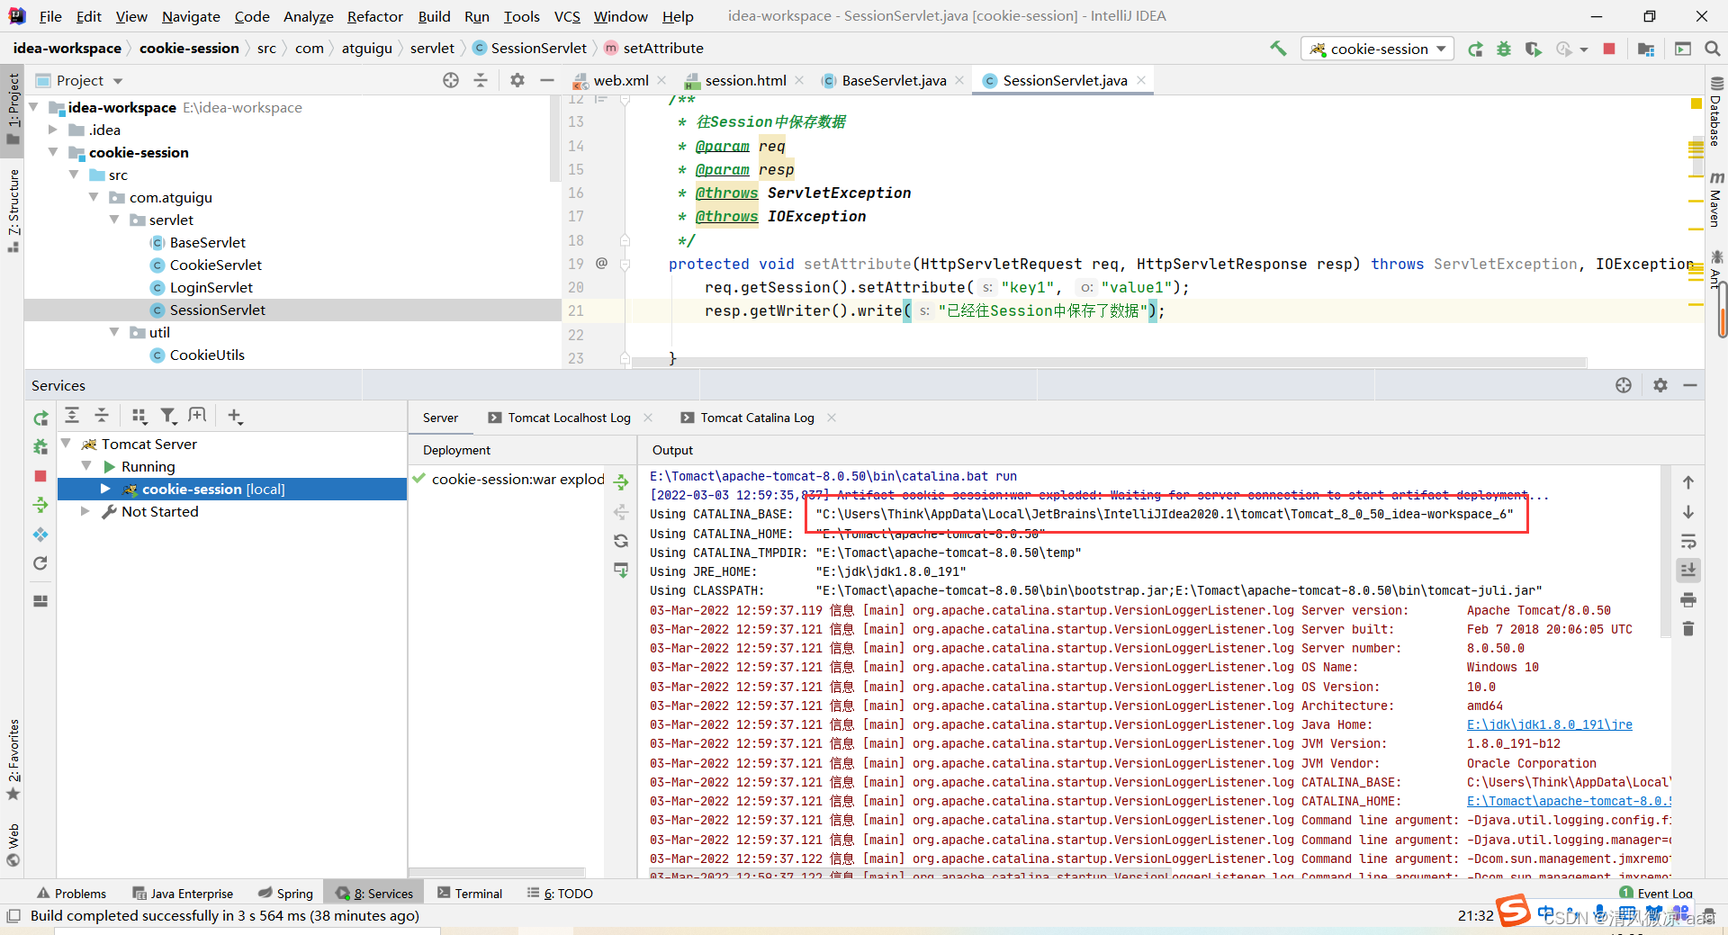The height and width of the screenshot is (935, 1728).
Task: Open the Project view type dropdown
Action: click(118, 81)
